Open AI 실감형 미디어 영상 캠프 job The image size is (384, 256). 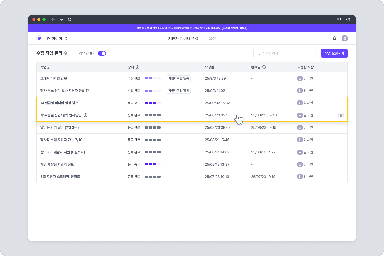59,103
